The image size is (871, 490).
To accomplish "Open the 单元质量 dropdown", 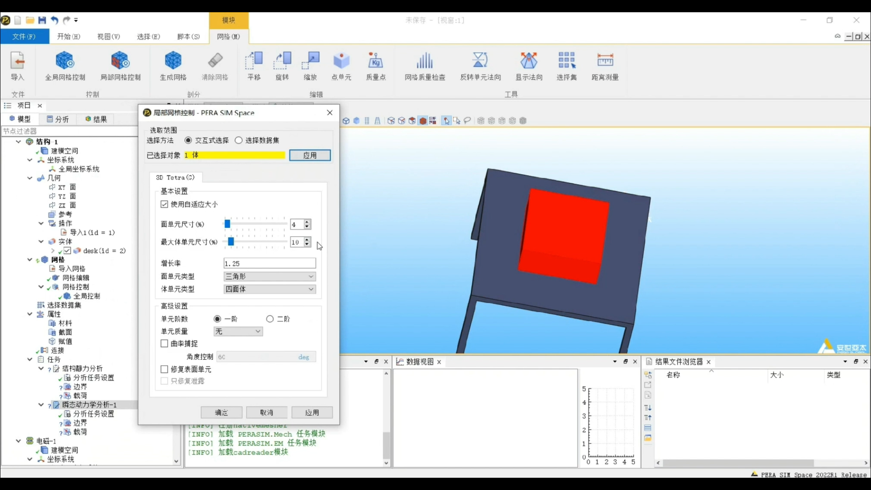I will click(238, 332).
